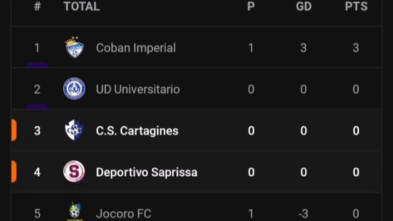Image resolution: width=393 pixels, height=221 pixels.
Task: Open the Deportivo Saprissa S logo
Action: click(74, 172)
